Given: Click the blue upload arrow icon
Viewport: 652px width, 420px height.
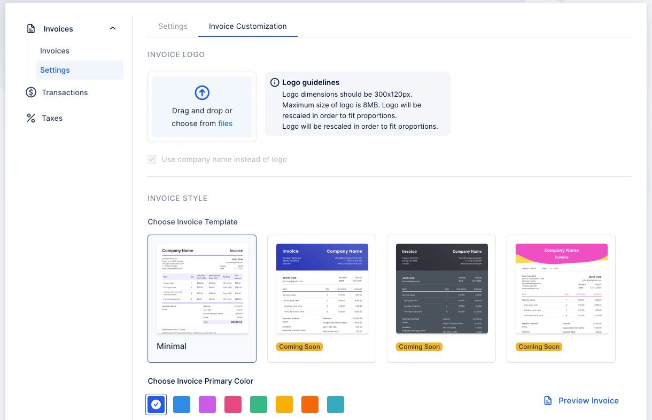Looking at the screenshot, I should [202, 92].
